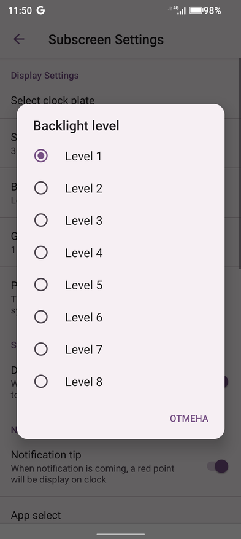Tap the Google G status icon
This screenshot has width=241, height=539.
click(x=41, y=10)
